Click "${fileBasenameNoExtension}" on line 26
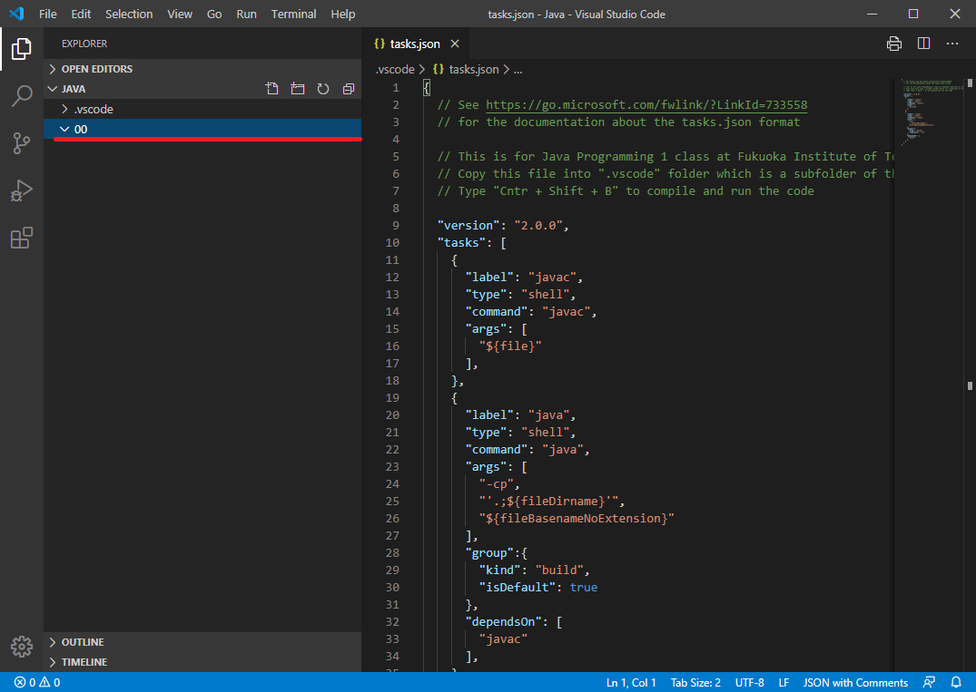Screen dimensions: 976x692 [577, 518]
